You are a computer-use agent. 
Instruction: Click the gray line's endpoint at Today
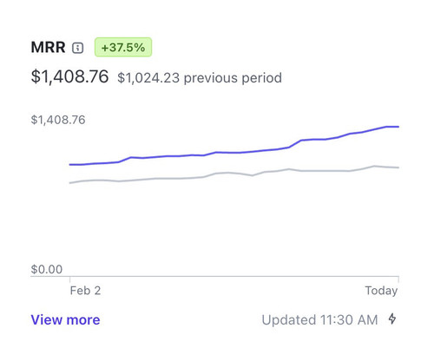(x=398, y=167)
